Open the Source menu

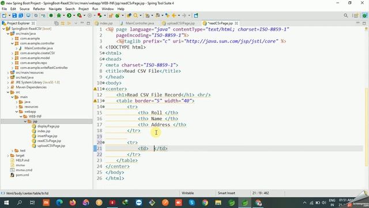(24, 9)
